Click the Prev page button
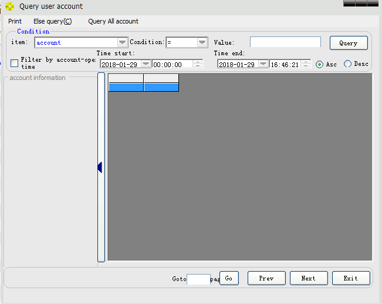This screenshot has height=304, width=382. click(266, 278)
